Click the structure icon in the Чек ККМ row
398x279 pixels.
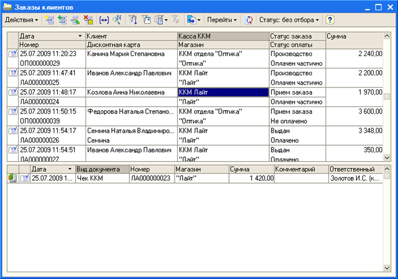12,178
